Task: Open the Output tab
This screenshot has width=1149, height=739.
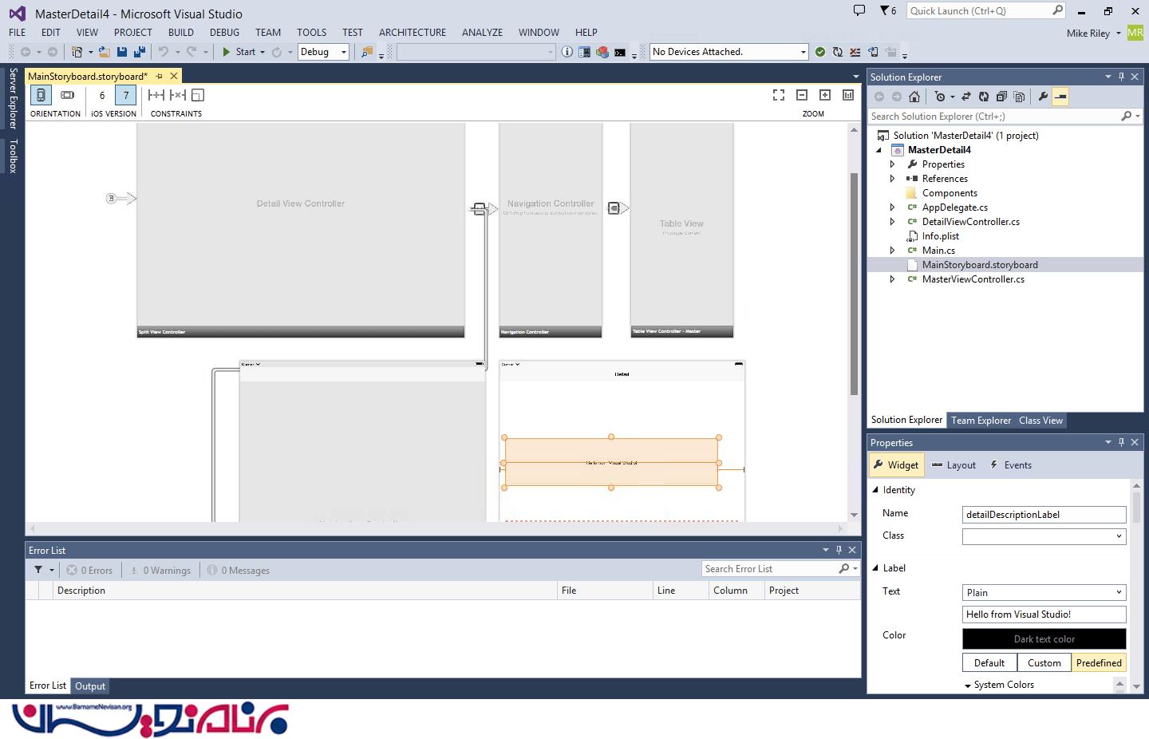Action: (x=90, y=686)
